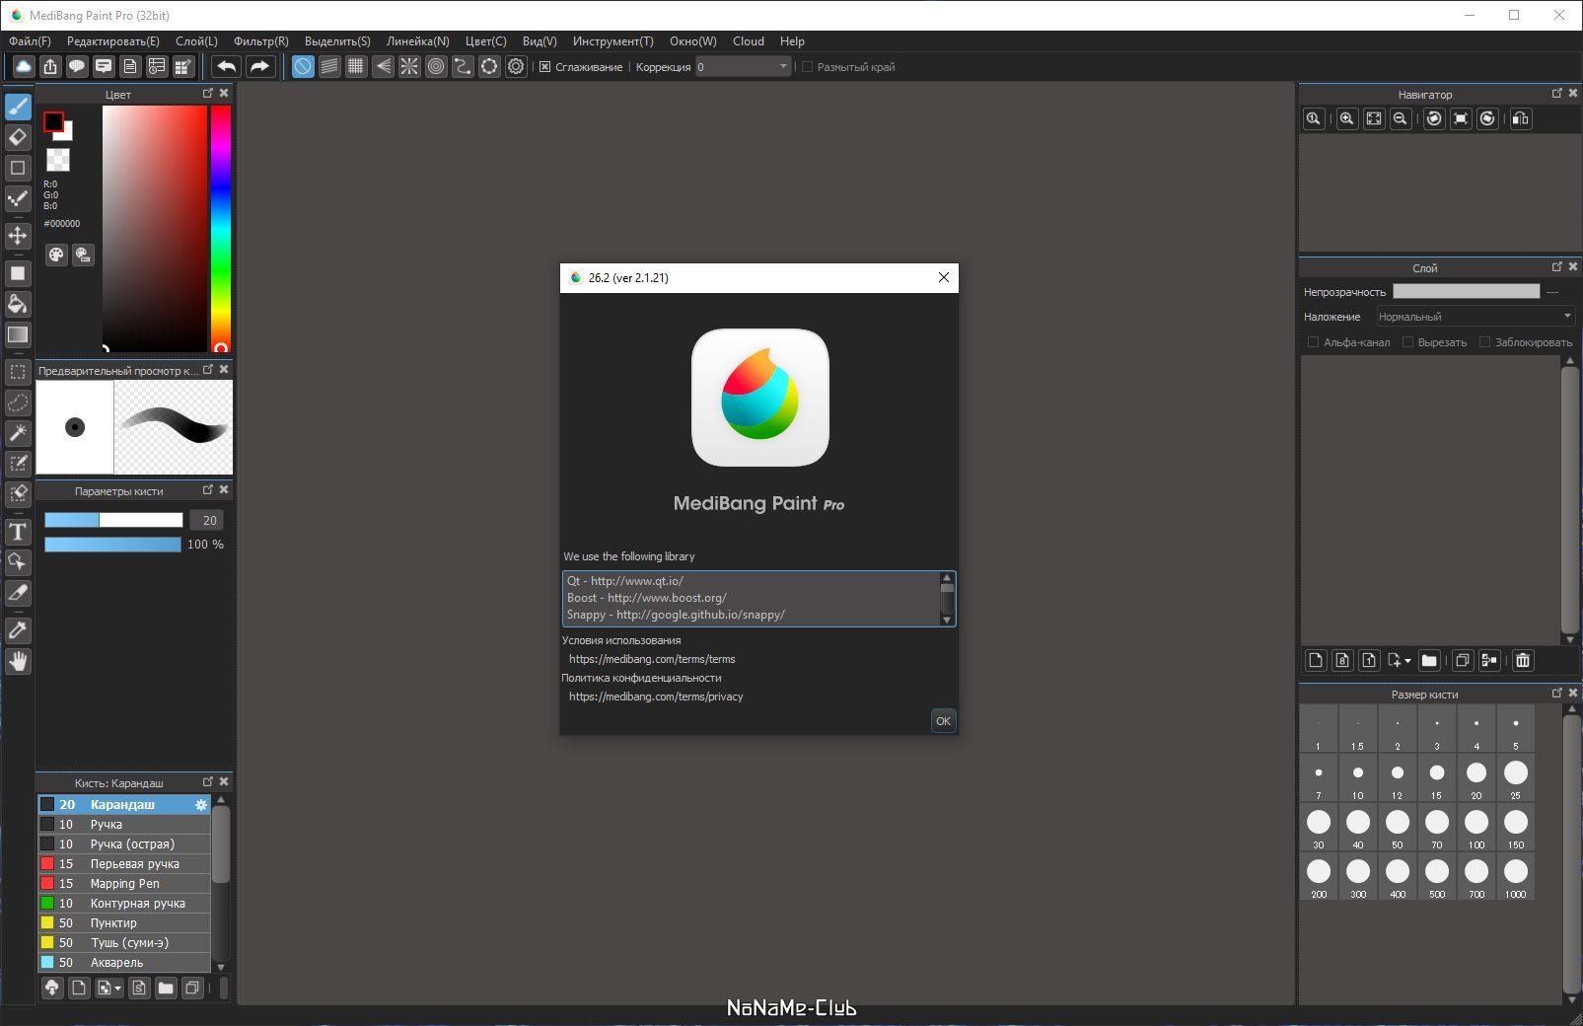Select the Mapping Pen brush

[124, 884]
